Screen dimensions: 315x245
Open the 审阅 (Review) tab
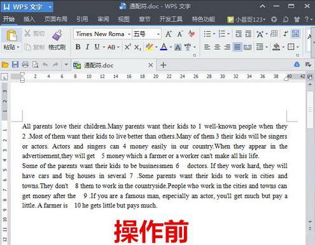pyautogui.click(x=103, y=19)
